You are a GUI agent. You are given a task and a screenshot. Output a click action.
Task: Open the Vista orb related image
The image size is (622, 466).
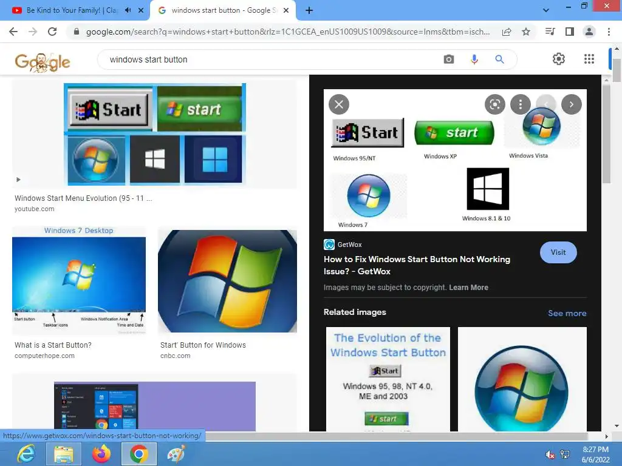click(x=522, y=379)
